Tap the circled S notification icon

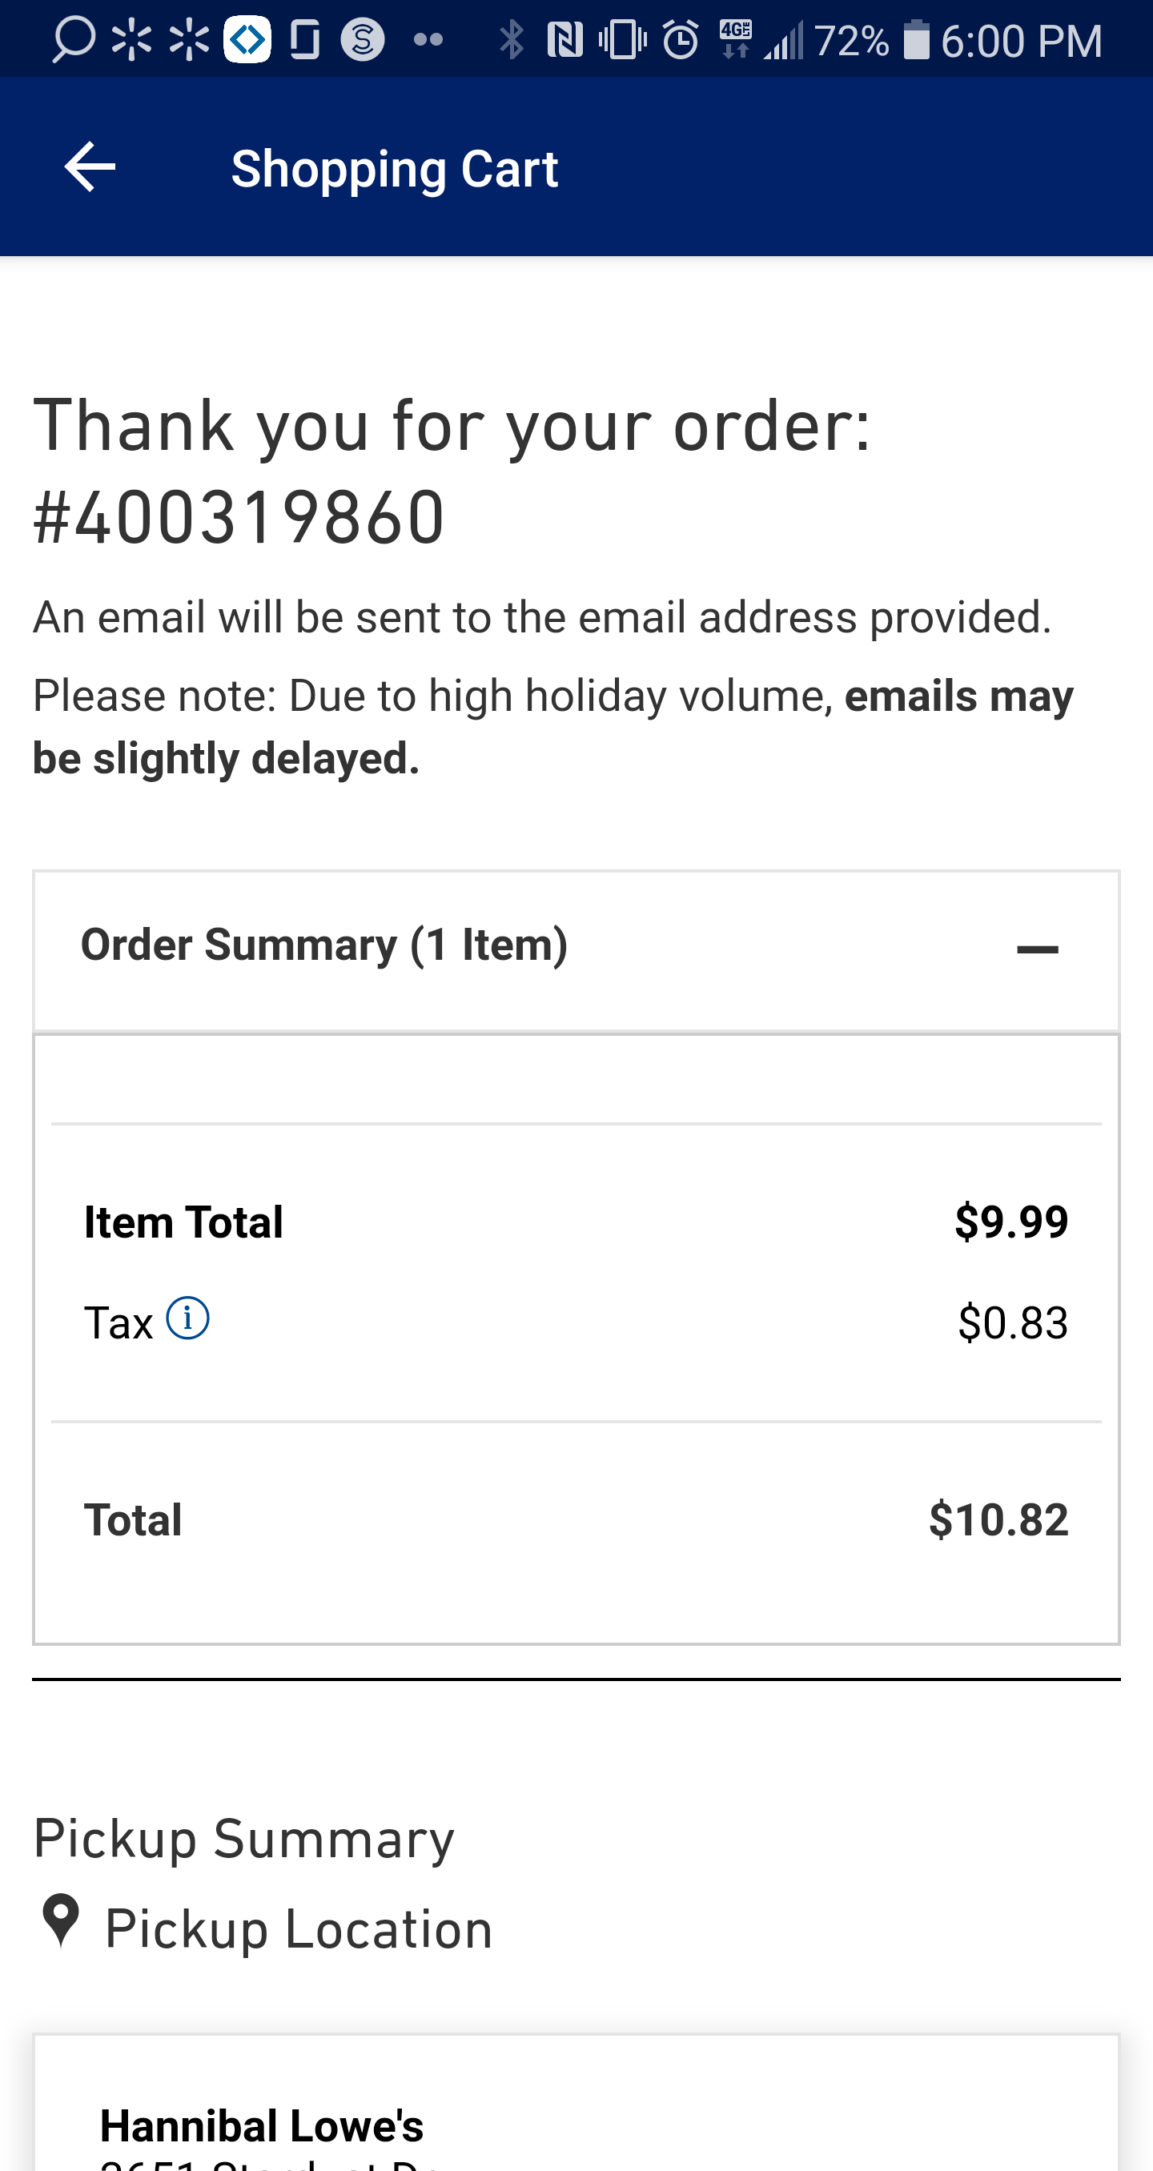363,39
